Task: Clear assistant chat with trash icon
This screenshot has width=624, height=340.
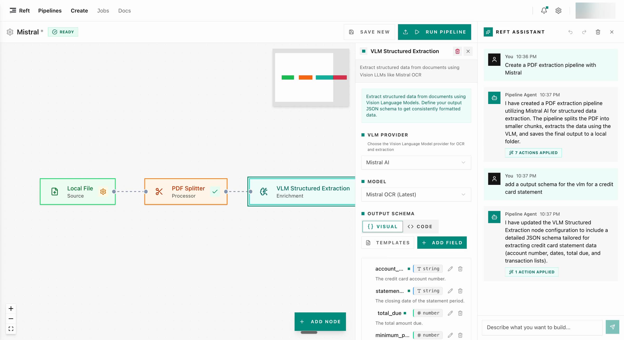Action: 598,32
